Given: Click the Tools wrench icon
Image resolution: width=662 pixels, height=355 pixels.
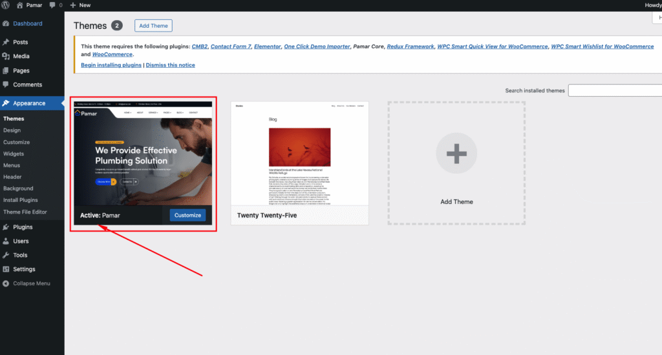Looking at the screenshot, I should pyautogui.click(x=6, y=255).
